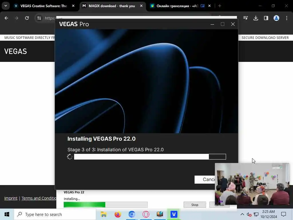The width and height of the screenshot is (293, 220).
Task: Open the Windows Start menu
Action: (x=7, y=214)
